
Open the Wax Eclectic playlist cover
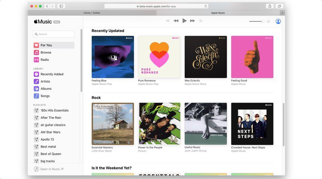206,57
